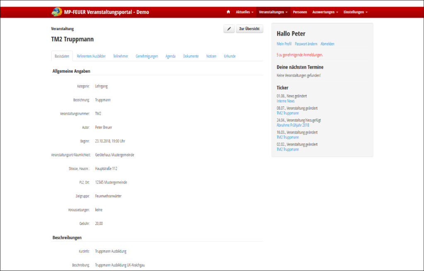Open the Veranstaltungen dropdown menu
The height and width of the screenshot is (271, 424).
[x=273, y=12]
